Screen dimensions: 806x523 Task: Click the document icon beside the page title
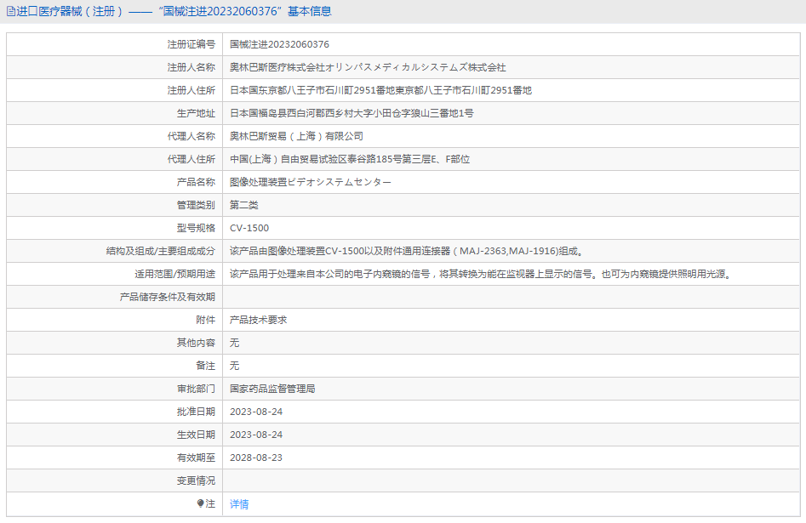[x=11, y=11]
